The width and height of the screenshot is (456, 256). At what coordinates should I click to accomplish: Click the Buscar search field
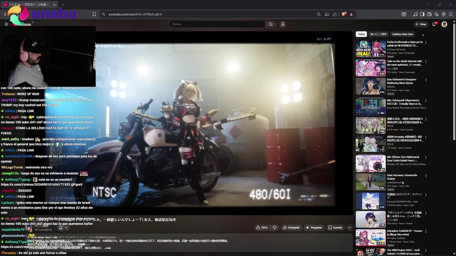coord(217,24)
